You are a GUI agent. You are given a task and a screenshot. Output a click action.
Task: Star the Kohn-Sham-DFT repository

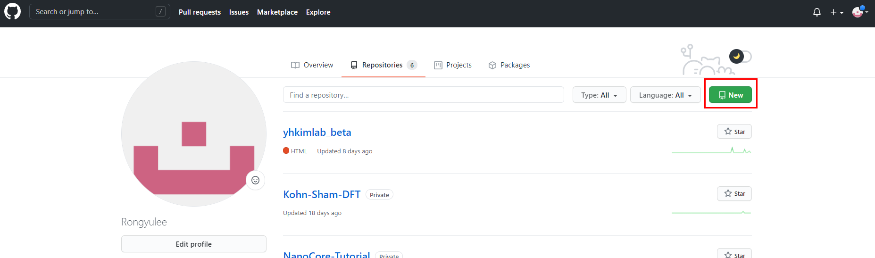click(734, 193)
